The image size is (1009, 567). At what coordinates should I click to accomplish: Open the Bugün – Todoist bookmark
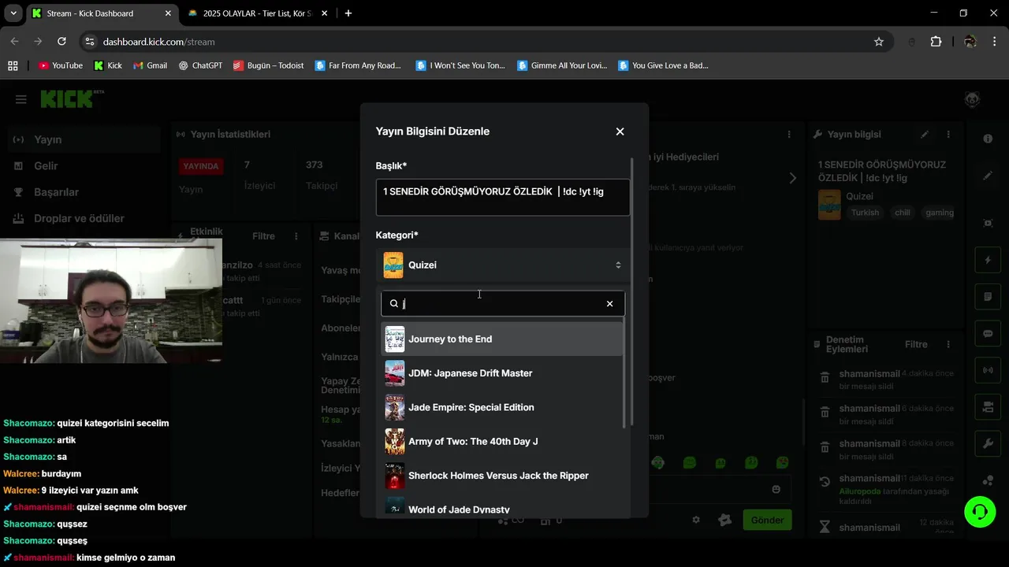point(268,65)
